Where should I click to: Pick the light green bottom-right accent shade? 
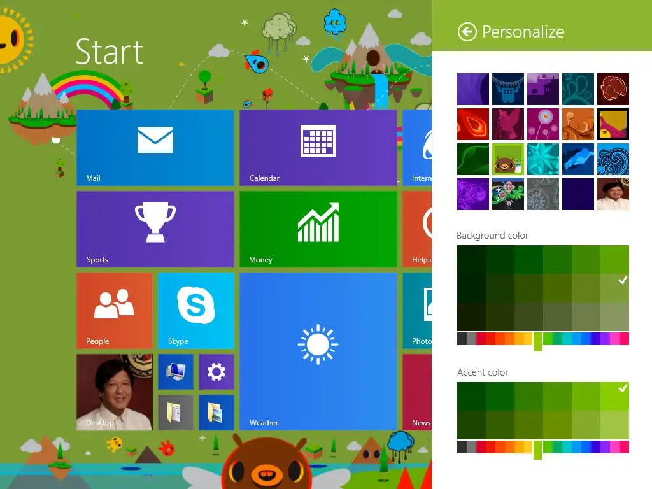click(x=614, y=425)
